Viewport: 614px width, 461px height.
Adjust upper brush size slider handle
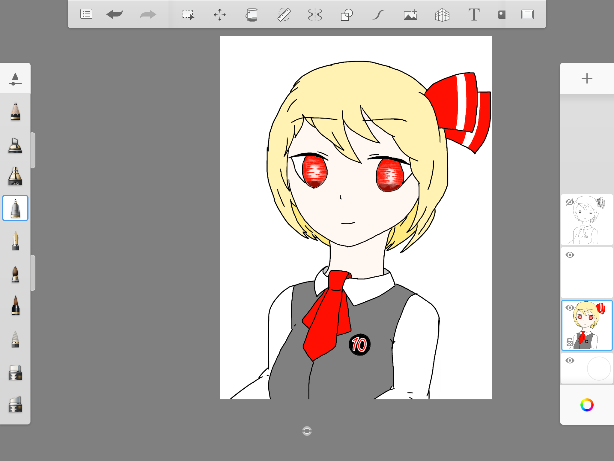(33, 150)
